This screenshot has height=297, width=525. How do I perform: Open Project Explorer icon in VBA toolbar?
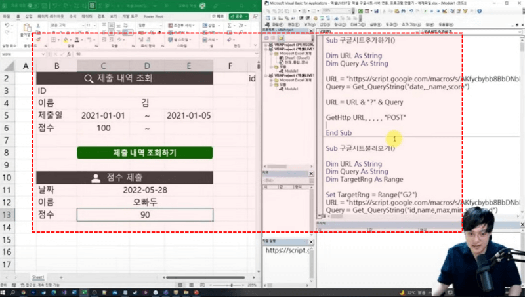[x=452, y=11]
